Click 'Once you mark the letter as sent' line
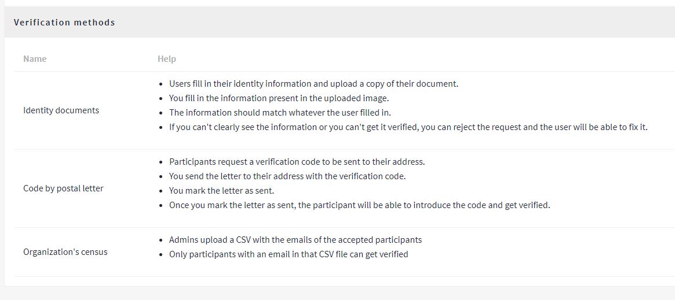The image size is (675, 300). coord(359,206)
